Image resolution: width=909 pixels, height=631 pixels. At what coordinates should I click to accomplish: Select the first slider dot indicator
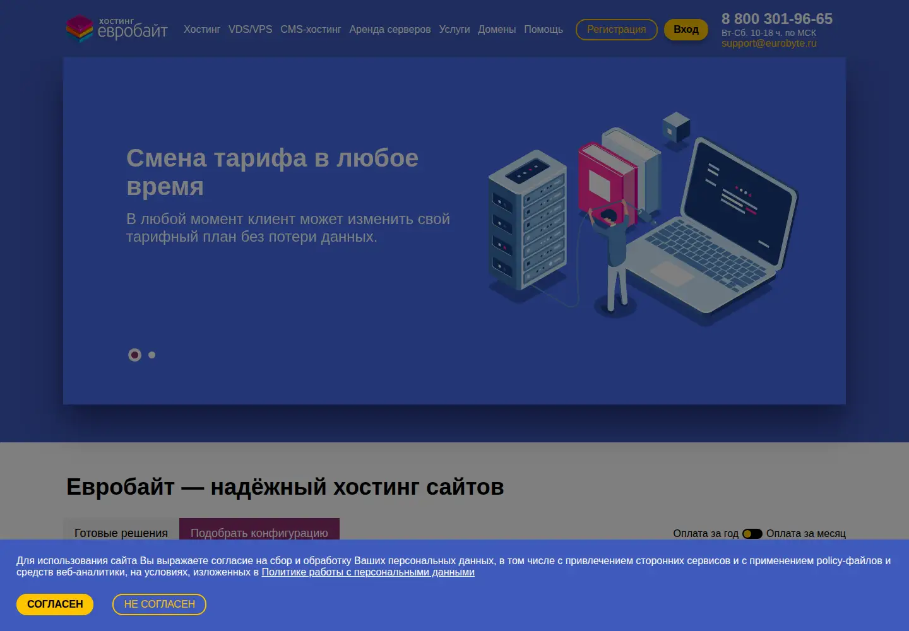(x=134, y=355)
